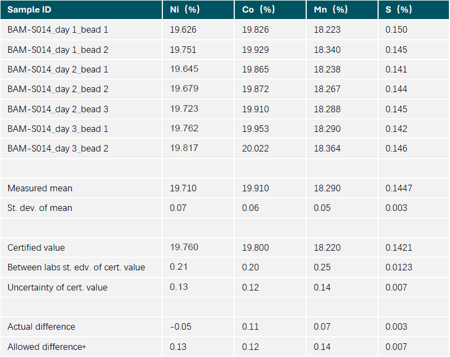Select the BAM-S014_day 2_bead 3 row label
The image size is (450, 357).
coord(58,109)
